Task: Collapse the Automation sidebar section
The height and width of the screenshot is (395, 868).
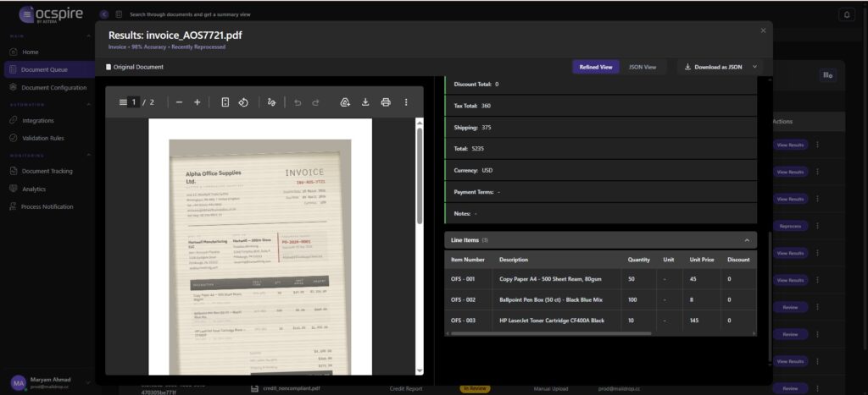Action: (88, 104)
